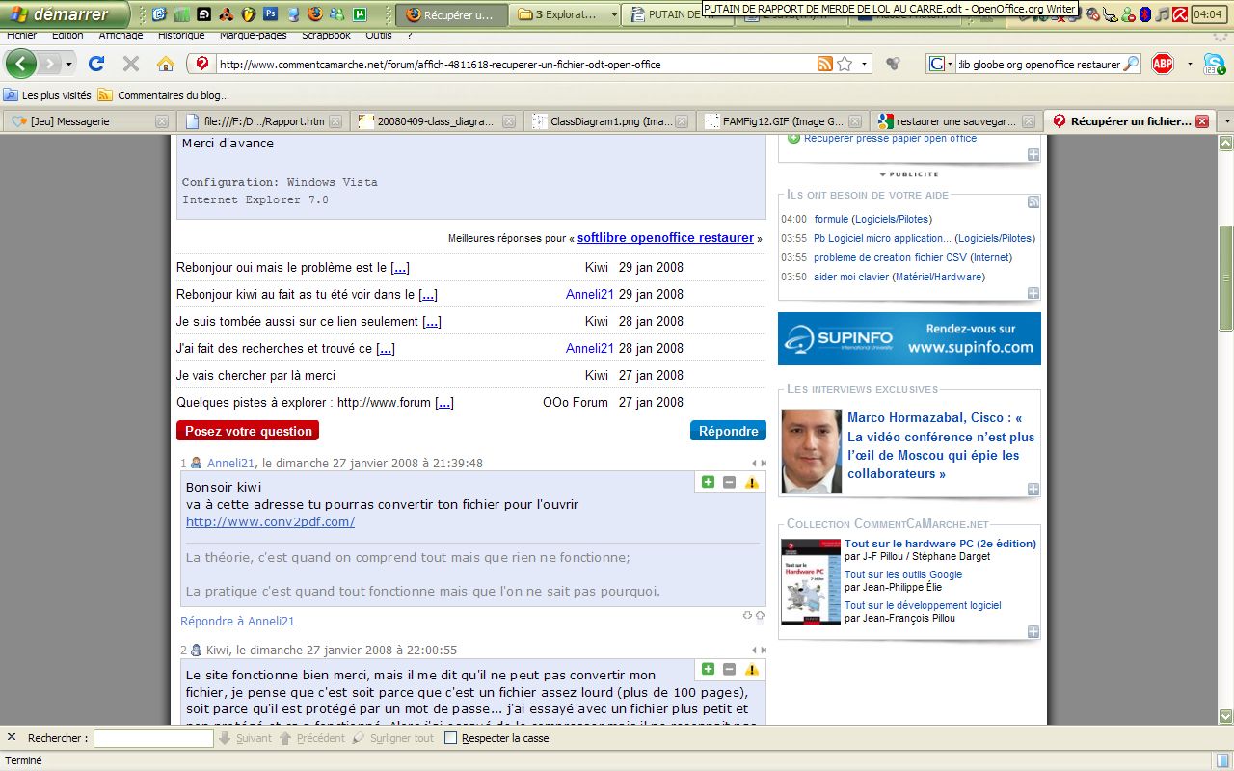This screenshot has width=1234, height=771.
Task: Open the ScrapBook menu
Action: tap(326, 37)
